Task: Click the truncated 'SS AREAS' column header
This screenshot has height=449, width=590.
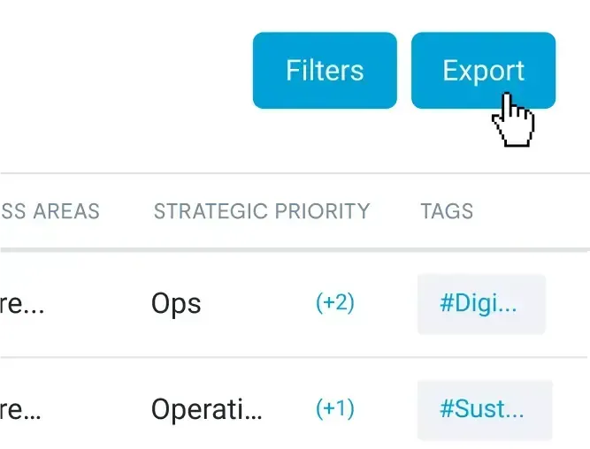Action: coord(50,211)
